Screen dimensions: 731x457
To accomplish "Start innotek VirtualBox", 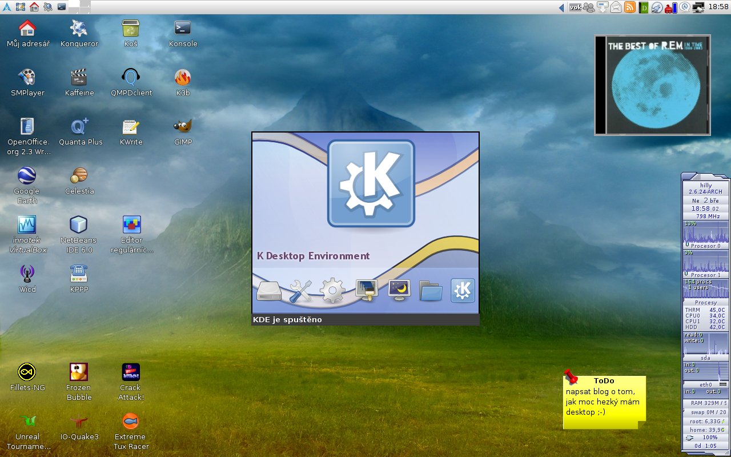I will pos(27,234).
